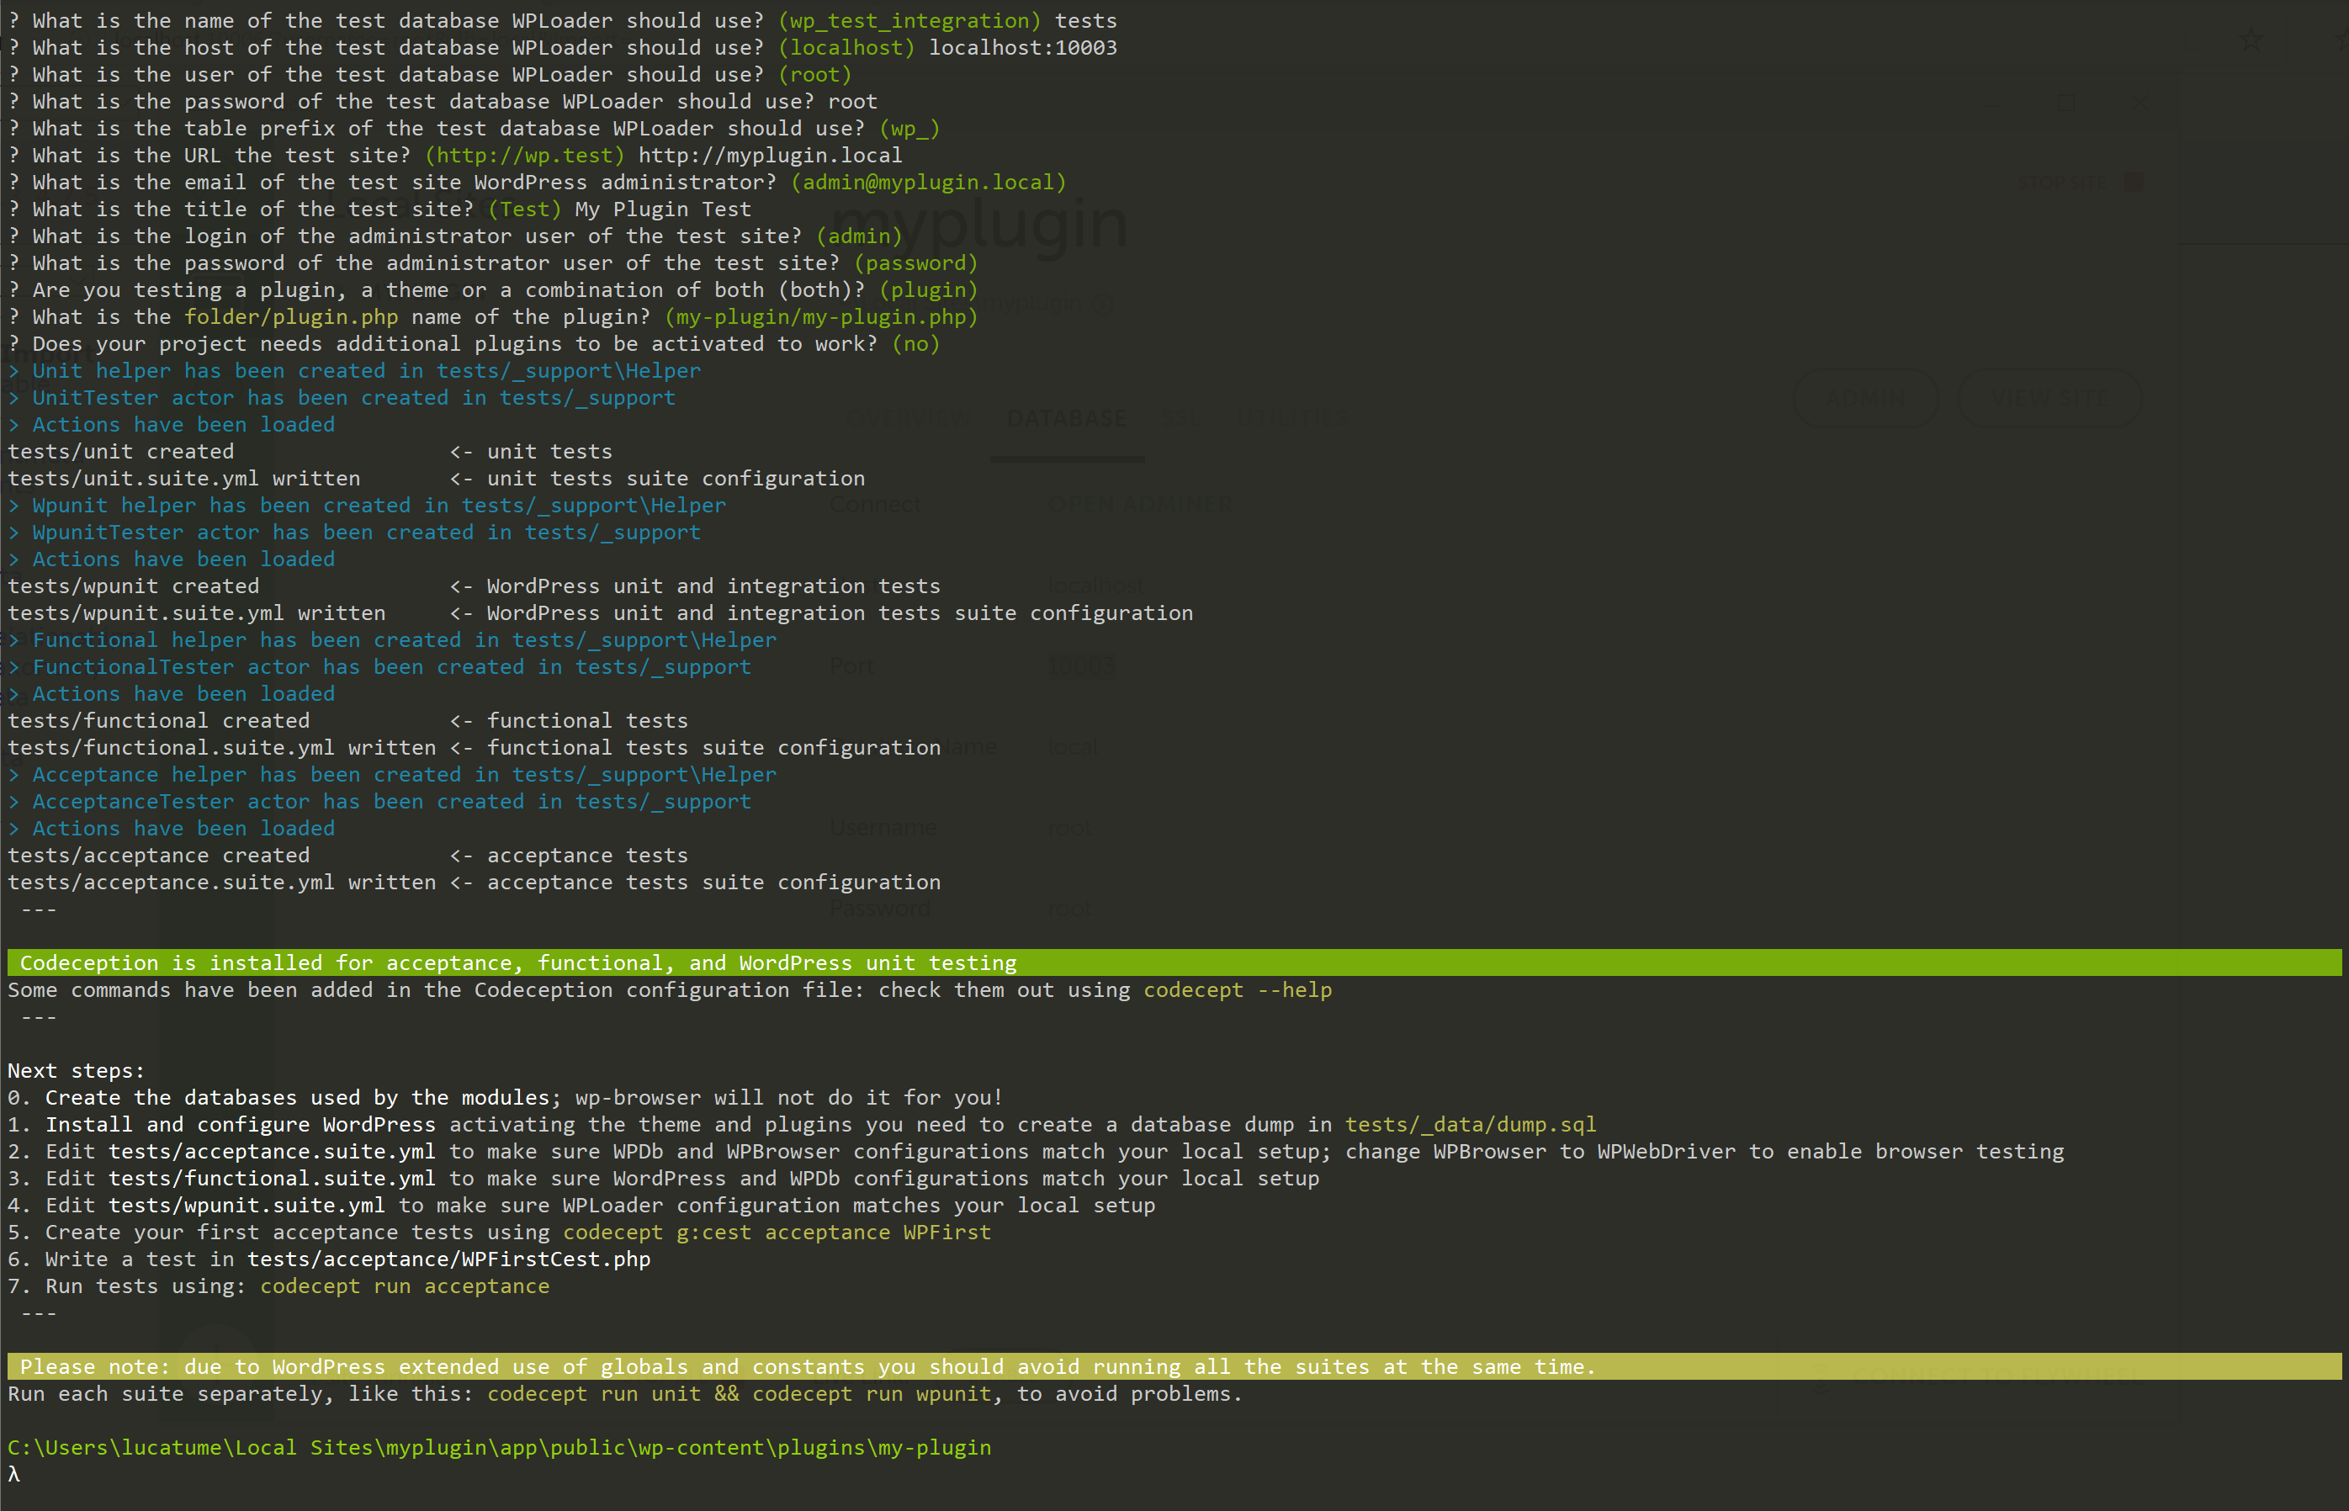Viewport: 2349px width, 1511px height.
Task: Click the 'Acceptance helper has been created' line
Action: pyautogui.click(x=392, y=775)
